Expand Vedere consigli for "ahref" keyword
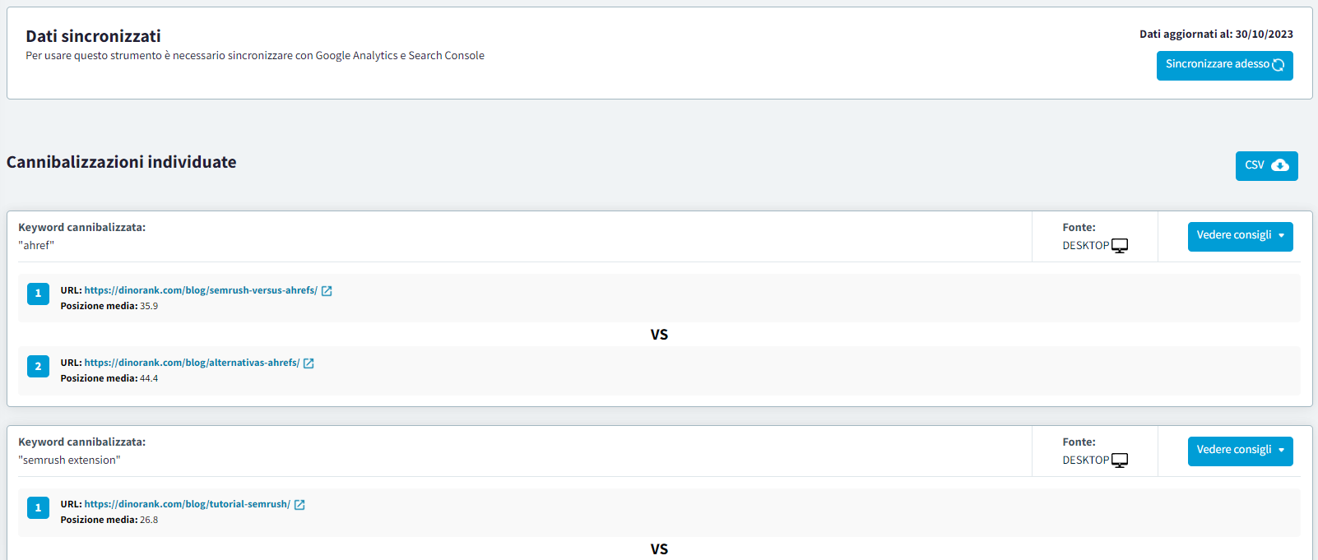 (x=1240, y=236)
